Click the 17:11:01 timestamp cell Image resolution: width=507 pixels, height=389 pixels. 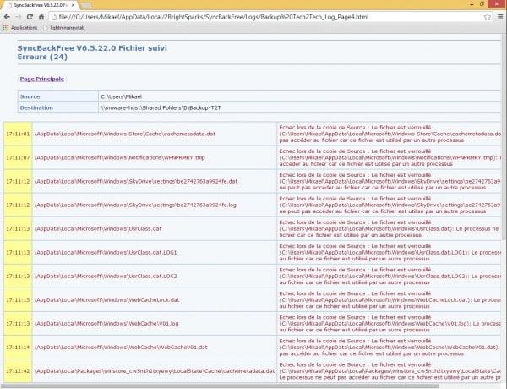17,134
